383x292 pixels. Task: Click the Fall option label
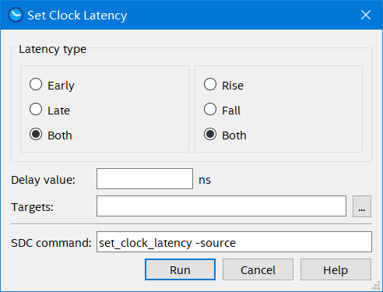231,111
